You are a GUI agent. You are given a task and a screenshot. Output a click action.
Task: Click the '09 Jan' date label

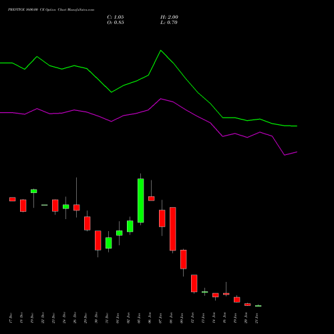tap(182, 318)
